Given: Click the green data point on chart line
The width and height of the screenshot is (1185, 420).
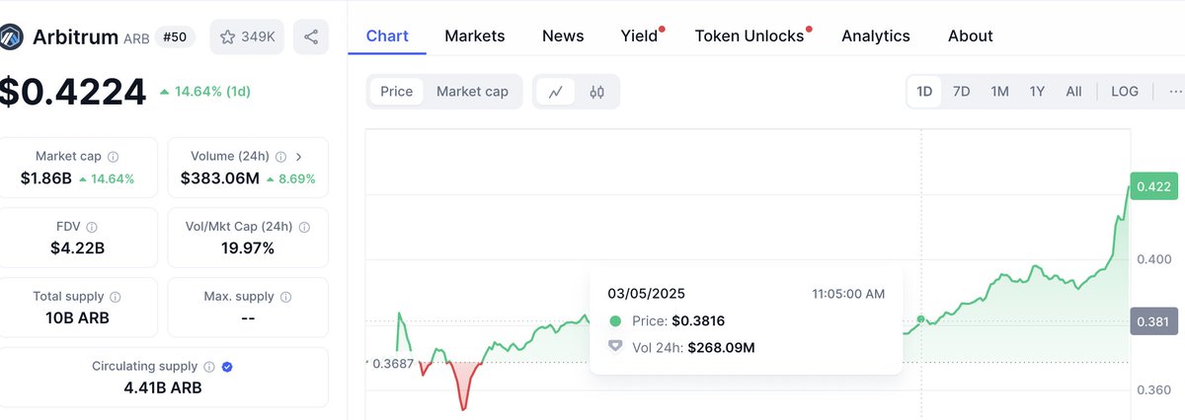Looking at the screenshot, I should point(920,318).
